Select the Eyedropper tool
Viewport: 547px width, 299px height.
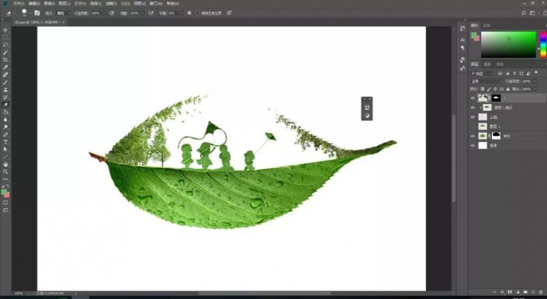(5, 67)
